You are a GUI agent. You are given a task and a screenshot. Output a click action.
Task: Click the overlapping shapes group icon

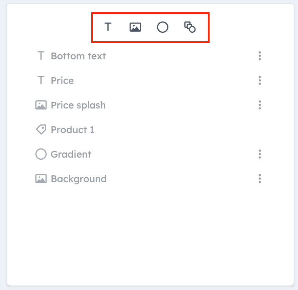point(190,27)
